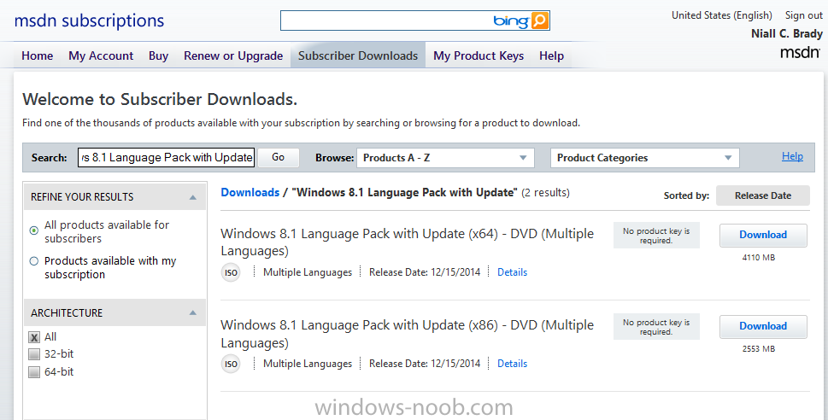Collapse the Refine Your Results section
Viewport: 828px width, 420px height.
pos(193,197)
